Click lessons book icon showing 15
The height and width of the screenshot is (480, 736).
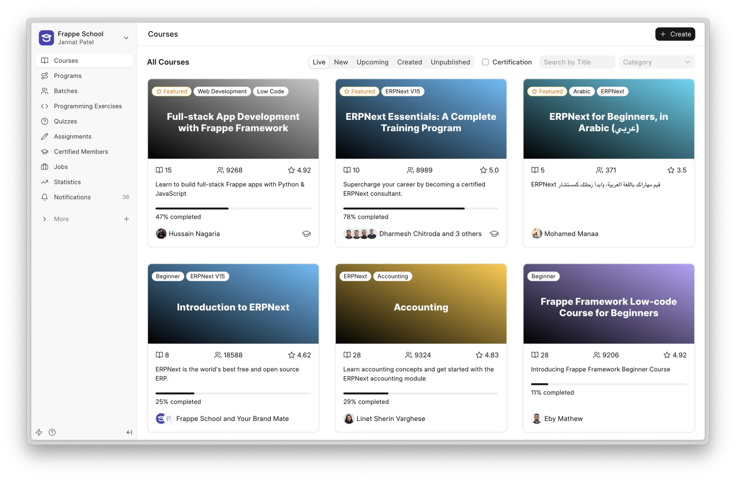(159, 170)
